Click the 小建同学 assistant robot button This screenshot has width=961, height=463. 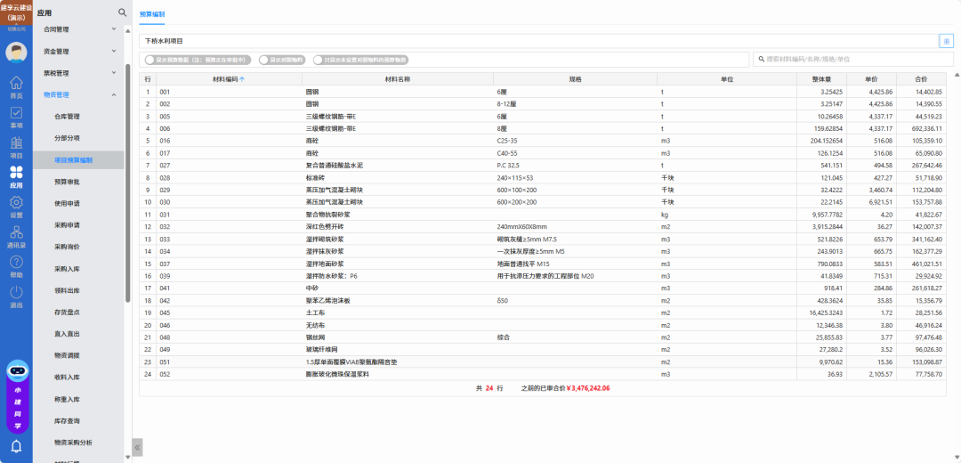[16, 398]
